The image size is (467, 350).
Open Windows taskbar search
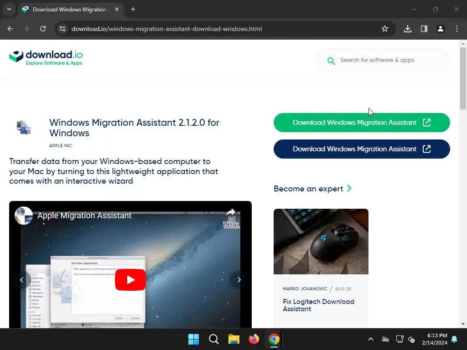pyautogui.click(x=214, y=339)
